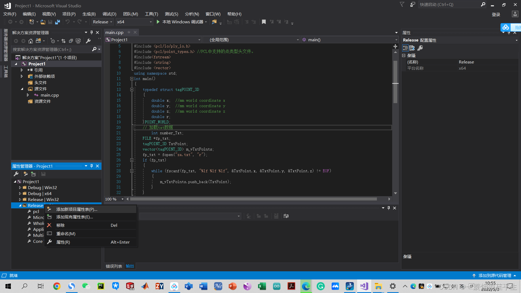Click Add New Property Sheet toolbar icon
Image resolution: width=521 pixels, height=293 pixels.
(x=26, y=174)
